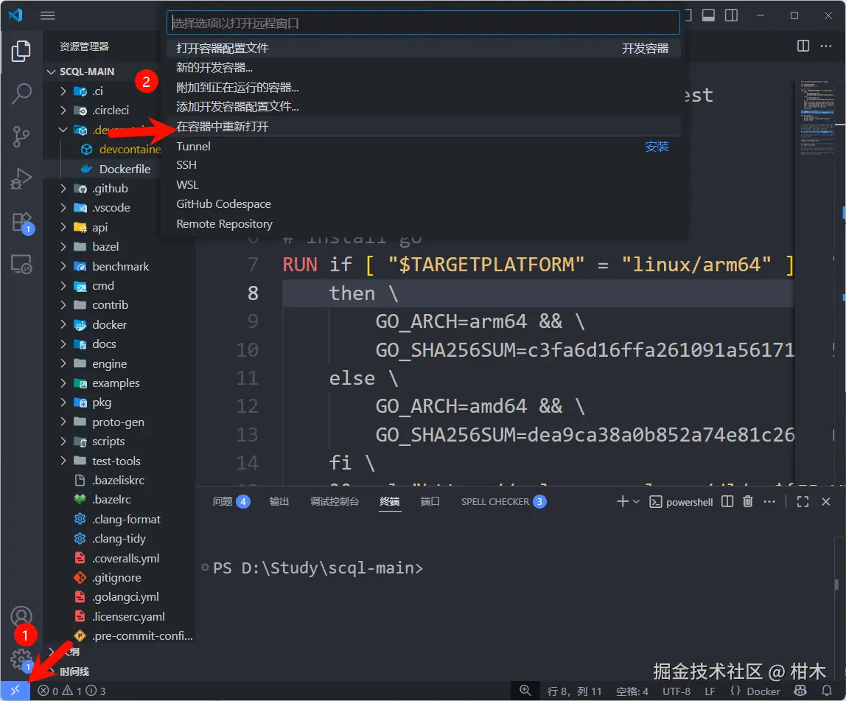Click the remote window status bar button
Image resolution: width=846 pixels, height=701 pixels.
(x=15, y=690)
